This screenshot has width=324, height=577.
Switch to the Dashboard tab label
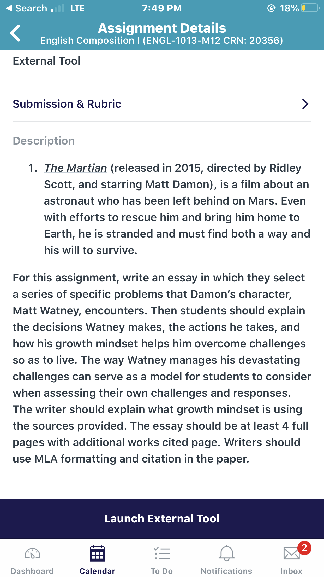click(32, 571)
